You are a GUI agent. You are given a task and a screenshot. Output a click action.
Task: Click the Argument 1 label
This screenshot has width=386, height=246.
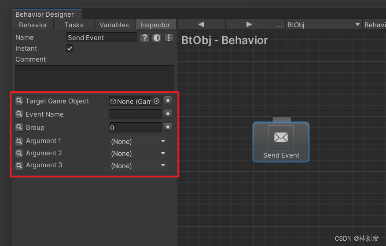(44, 141)
